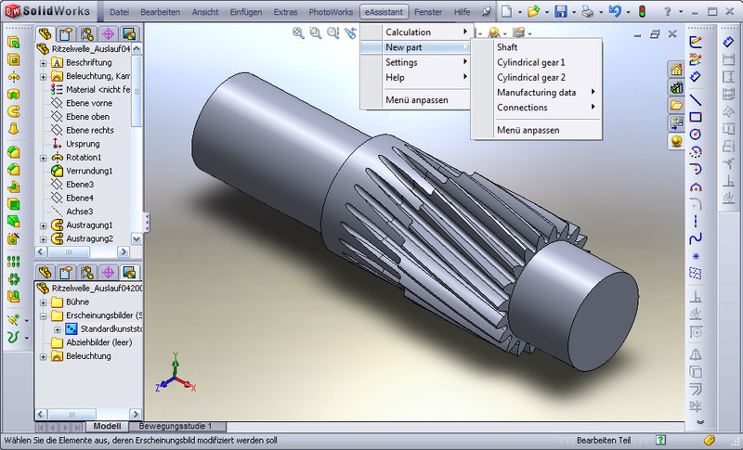
Task: Click the Rebuild traffic light icon
Action: tap(641, 12)
